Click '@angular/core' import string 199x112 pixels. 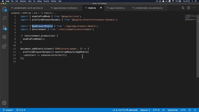point(70,16)
